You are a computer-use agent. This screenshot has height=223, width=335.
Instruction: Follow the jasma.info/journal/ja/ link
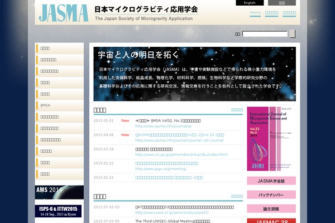[x=163, y=127]
